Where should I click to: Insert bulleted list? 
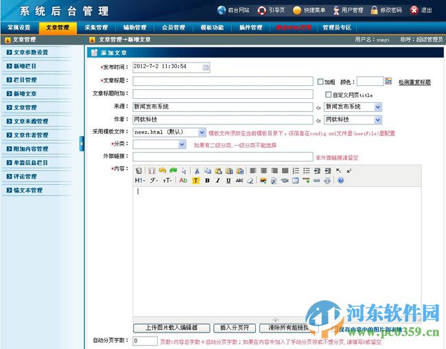tap(306, 170)
